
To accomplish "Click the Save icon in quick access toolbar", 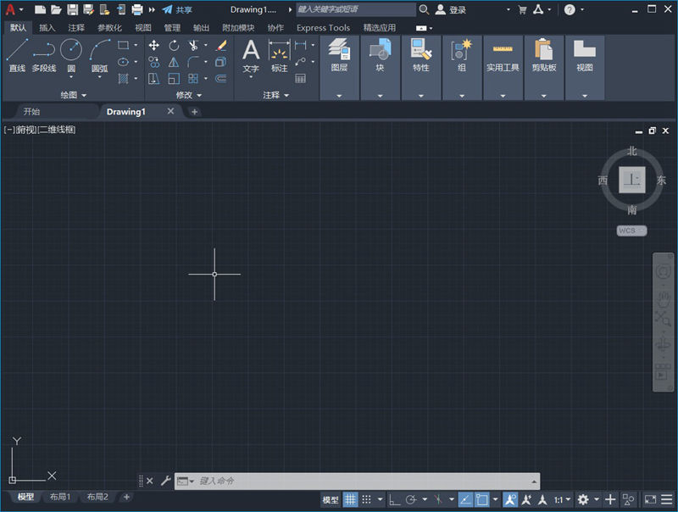I will (x=73, y=9).
